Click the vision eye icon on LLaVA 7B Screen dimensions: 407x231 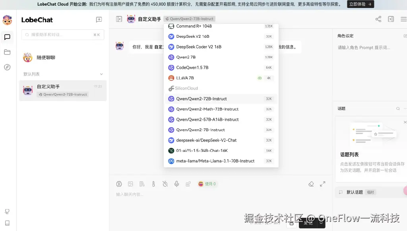(x=259, y=78)
